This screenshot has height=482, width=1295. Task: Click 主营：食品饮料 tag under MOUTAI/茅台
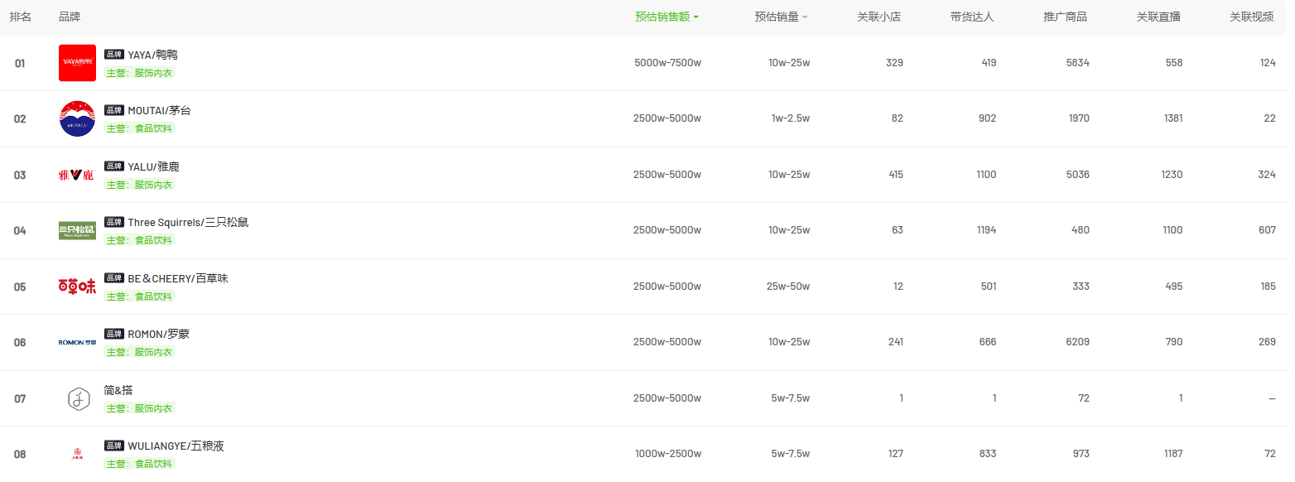140,128
